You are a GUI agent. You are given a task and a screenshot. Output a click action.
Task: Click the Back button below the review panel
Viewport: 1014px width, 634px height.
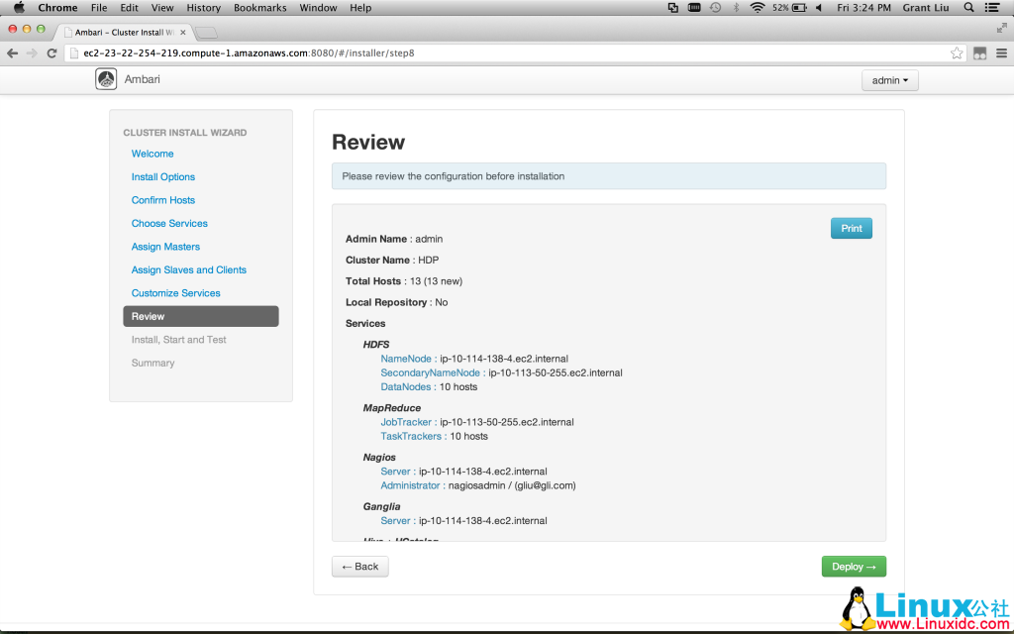click(x=359, y=566)
